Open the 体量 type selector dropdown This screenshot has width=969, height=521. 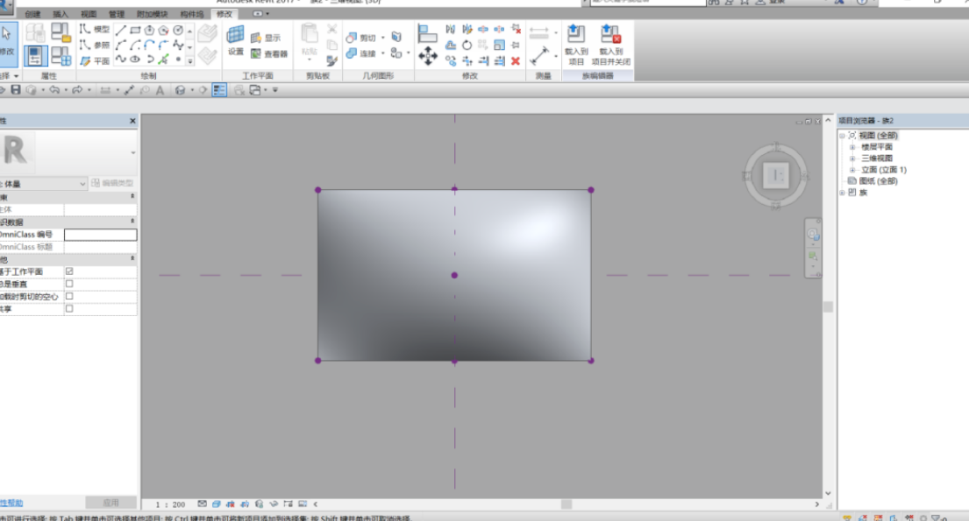82,184
